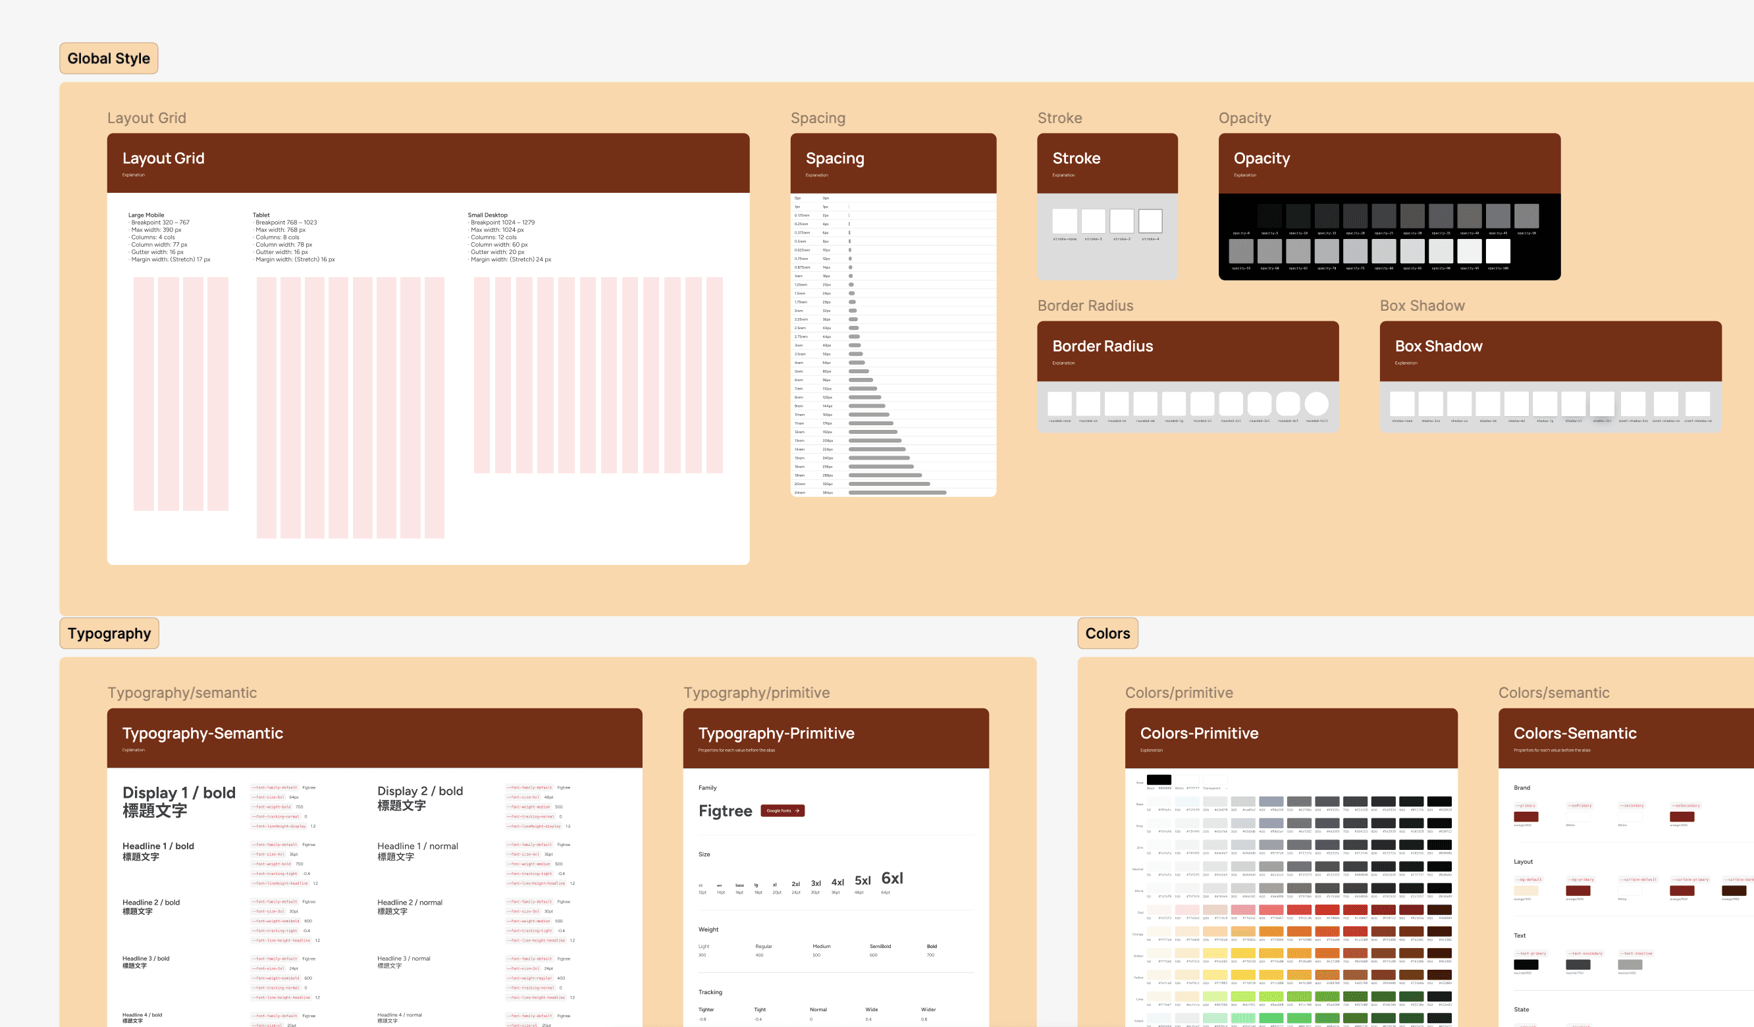Select the --primary brand color swatch
The width and height of the screenshot is (1754, 1027).
pyautogui.click(x=1526, y=817)
